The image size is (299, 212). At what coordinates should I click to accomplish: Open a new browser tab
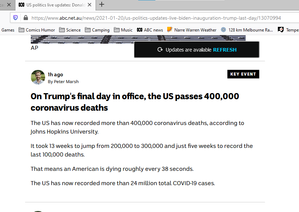pyautogui.click(x=102, y=4)
